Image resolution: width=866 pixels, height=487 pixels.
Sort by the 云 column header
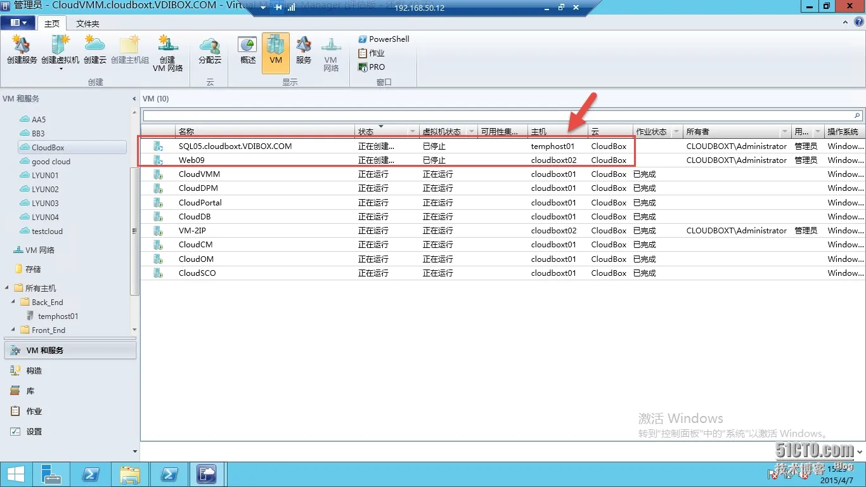610,131
